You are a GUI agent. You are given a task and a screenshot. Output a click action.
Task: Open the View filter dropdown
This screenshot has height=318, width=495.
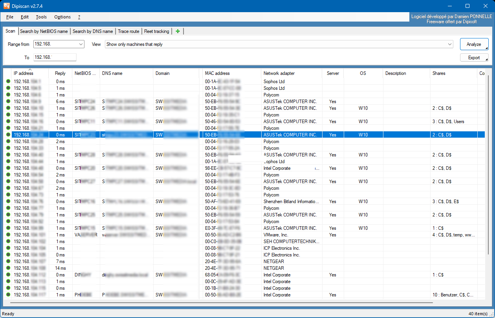click(x=279, y=44)
